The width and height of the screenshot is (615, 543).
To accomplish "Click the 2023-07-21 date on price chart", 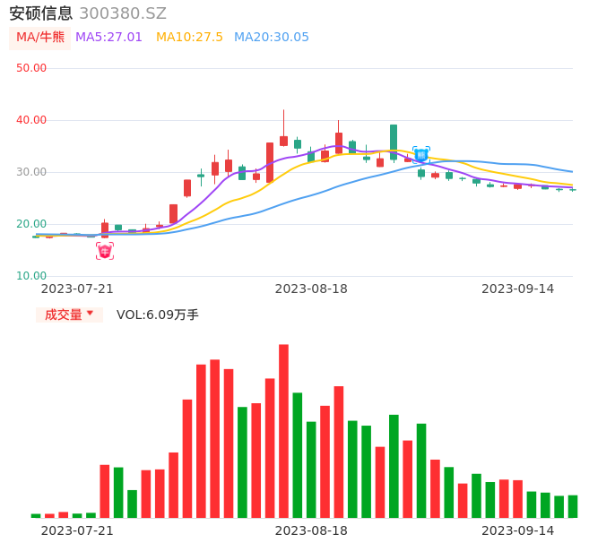I will pyautogui.click(x=77, y=289).
